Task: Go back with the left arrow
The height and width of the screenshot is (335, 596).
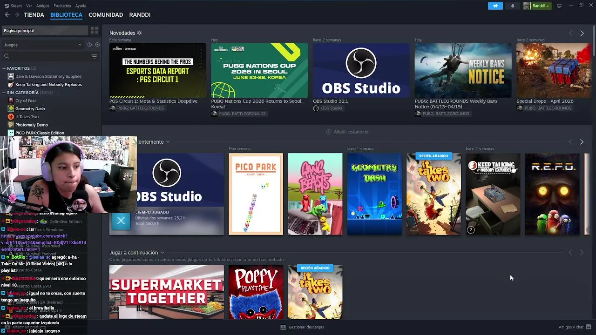Action: [7, 15]
